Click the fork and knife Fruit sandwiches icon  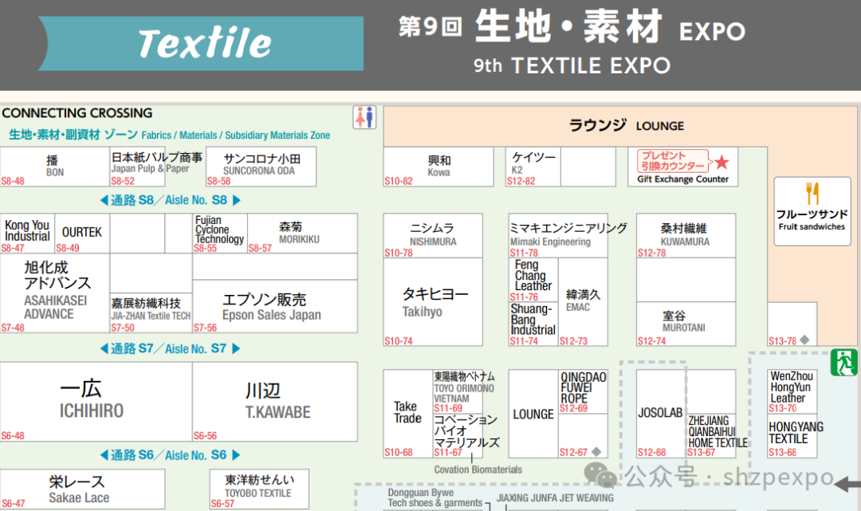[812, 193]
